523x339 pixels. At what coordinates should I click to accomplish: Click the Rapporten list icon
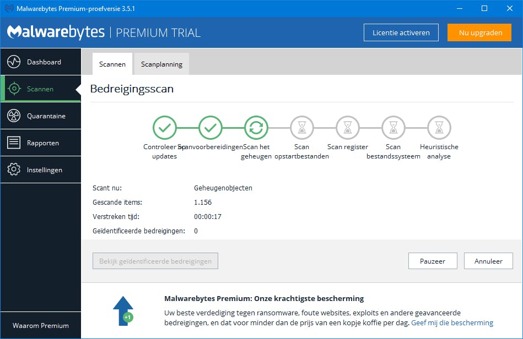click(x=14, y=143)
